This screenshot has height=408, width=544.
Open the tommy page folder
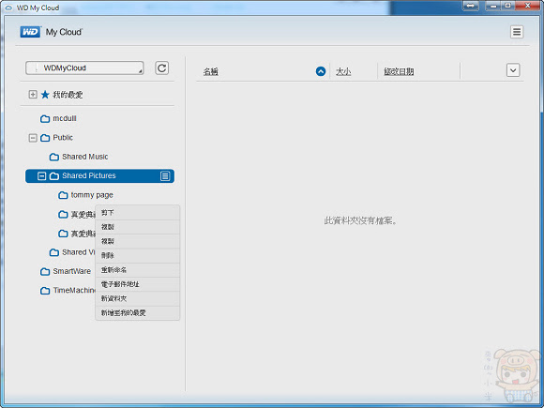92,195
